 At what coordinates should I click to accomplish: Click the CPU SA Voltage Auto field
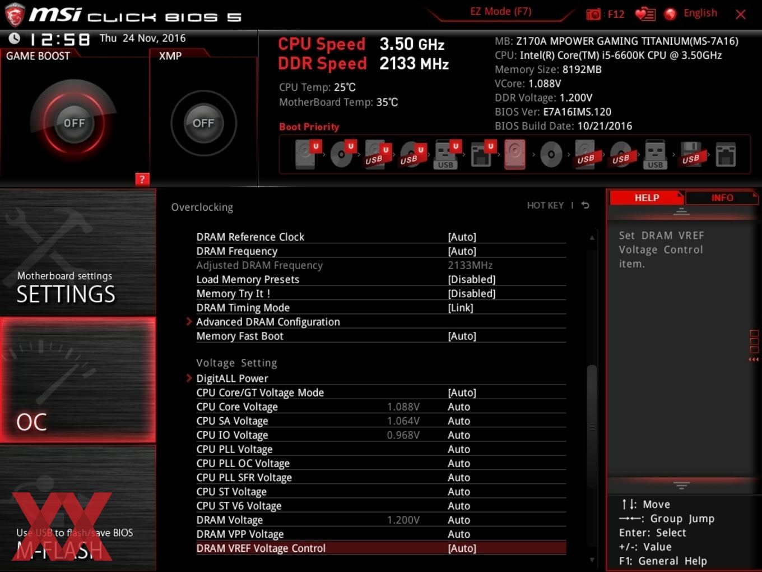click(459, 421)
